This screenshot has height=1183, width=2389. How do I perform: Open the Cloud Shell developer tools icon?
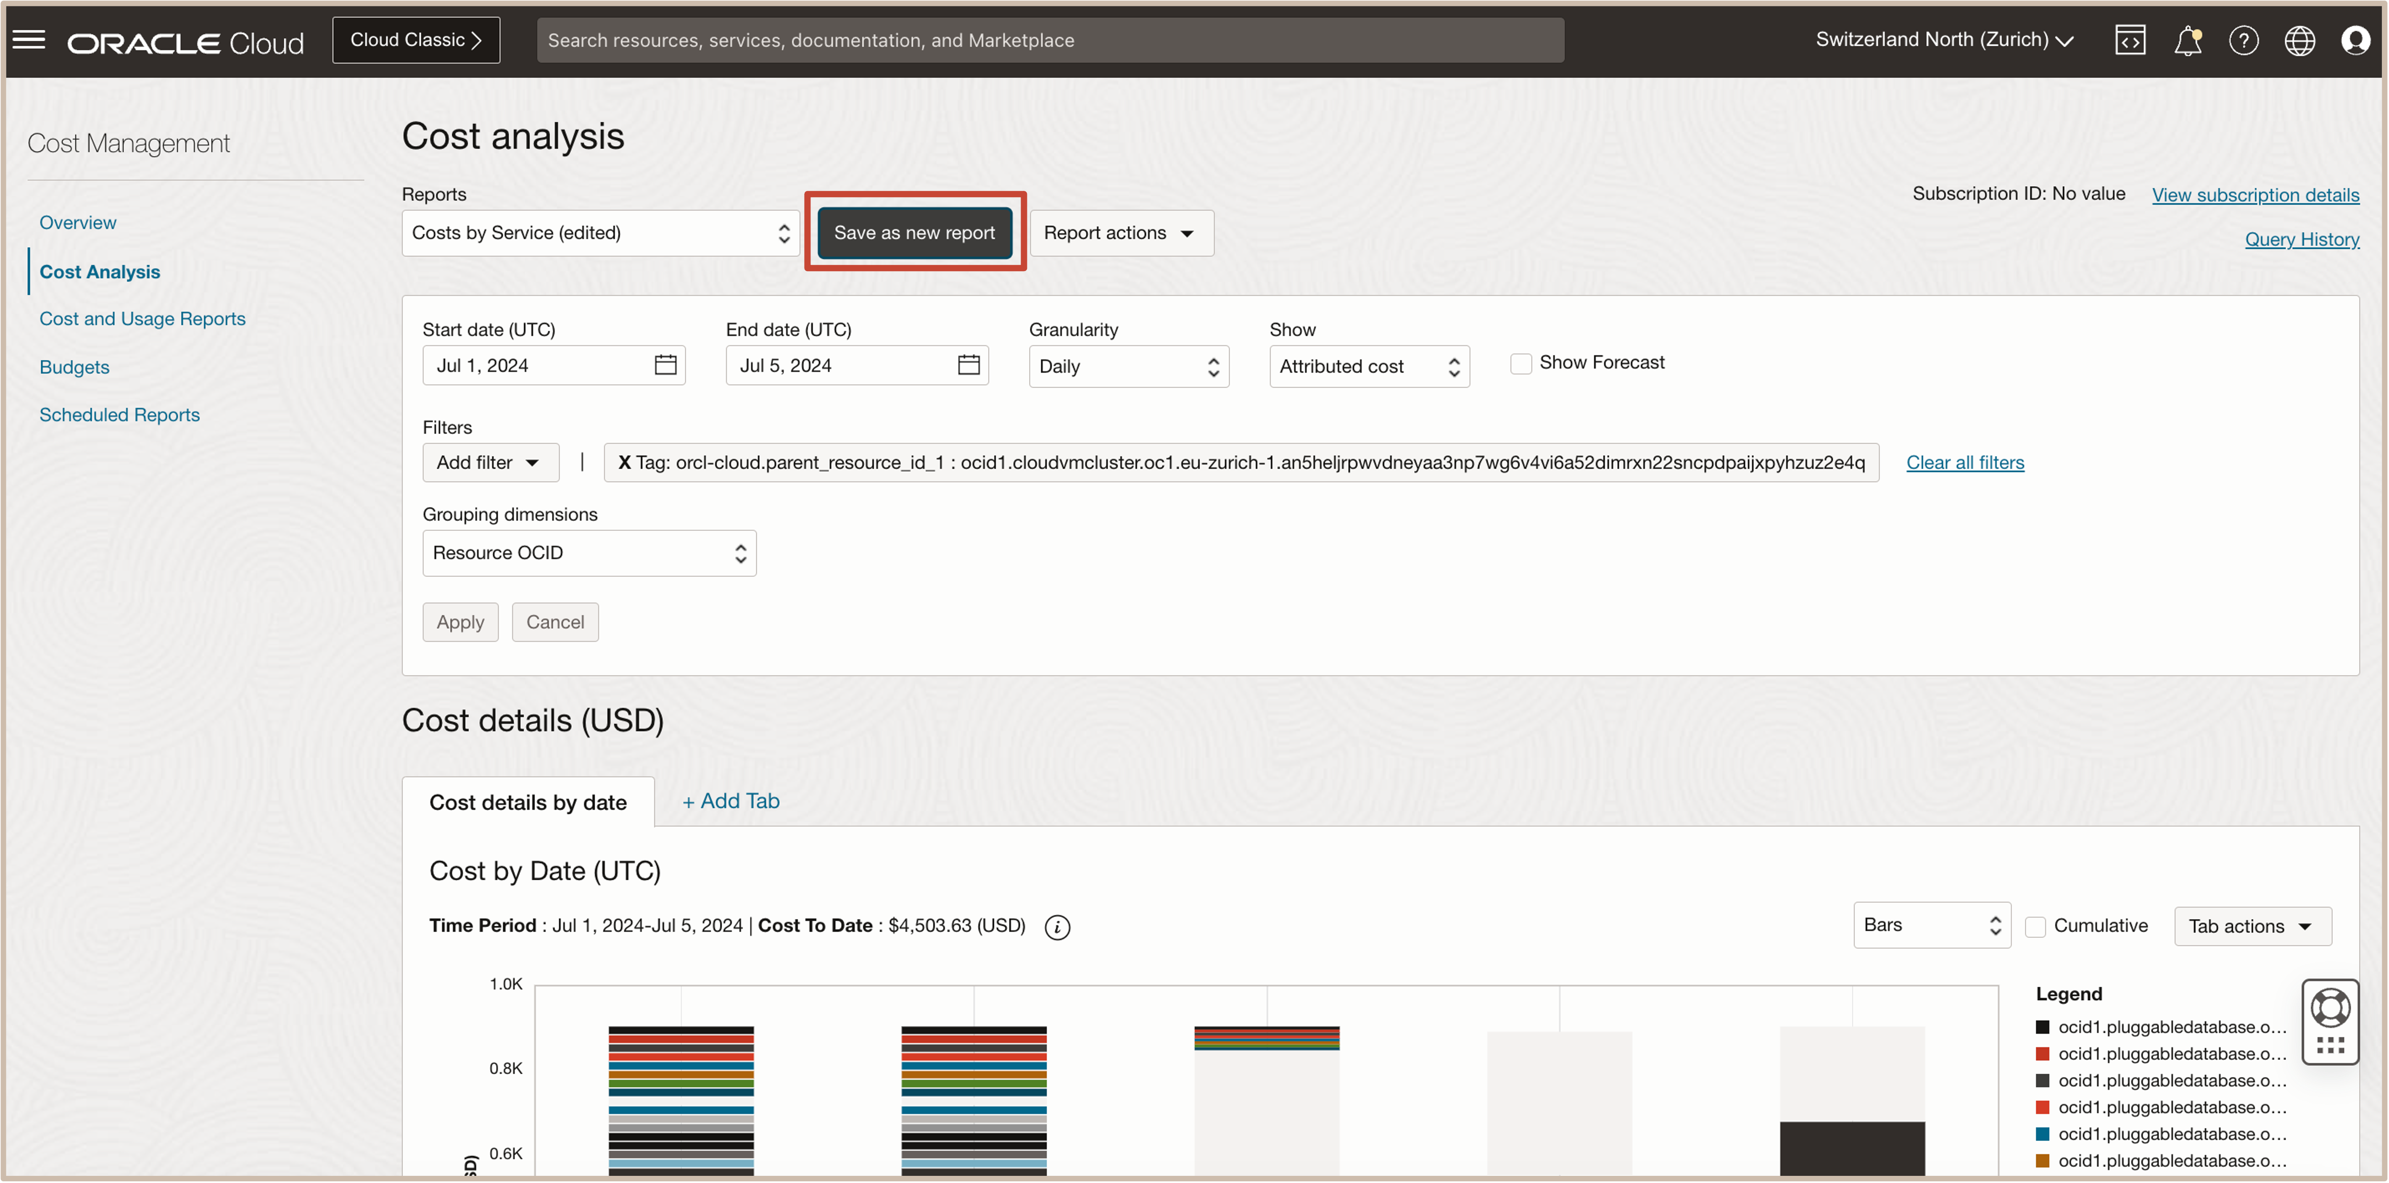pyautogui.click(x=2129, y=40)
